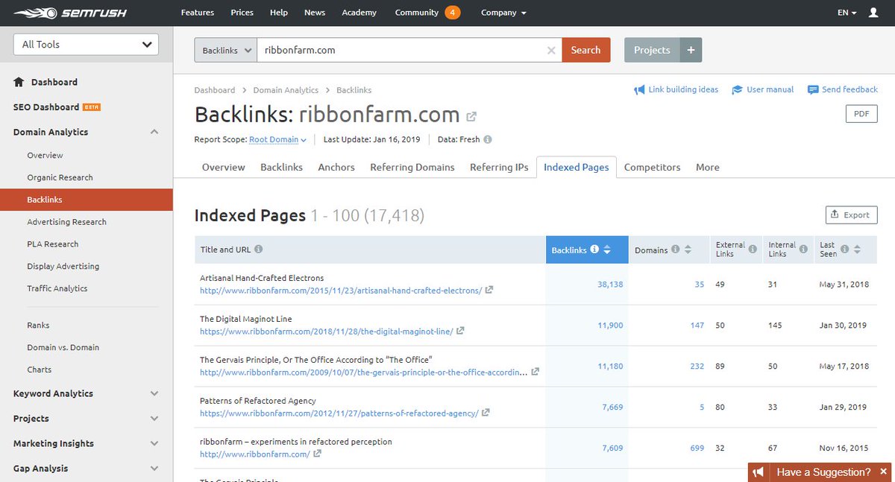
Task: Open the user account icon
Action: [873, 13]
